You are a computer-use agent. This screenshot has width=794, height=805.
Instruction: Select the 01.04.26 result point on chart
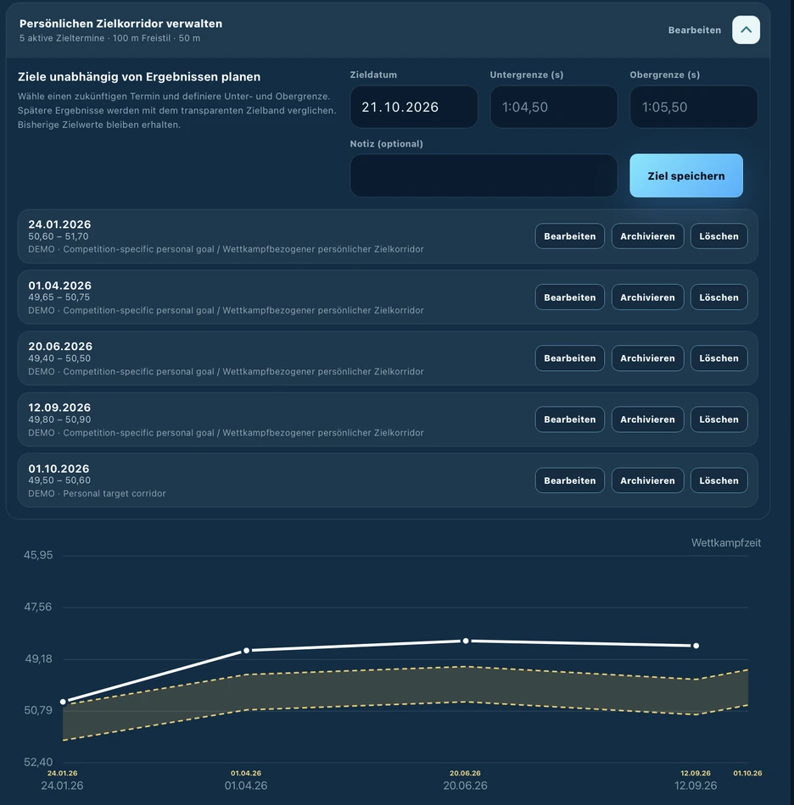[x=246, y=651]
